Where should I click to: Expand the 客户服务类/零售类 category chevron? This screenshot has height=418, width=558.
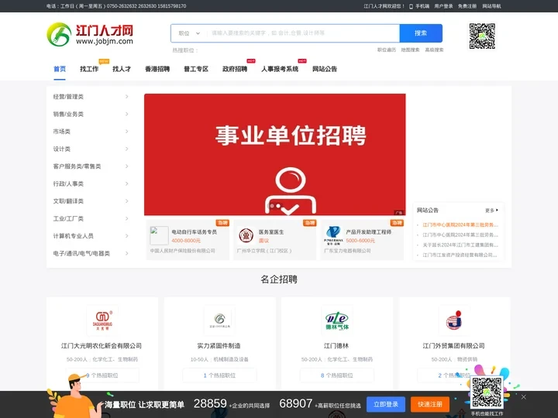(x=126, y=166)
